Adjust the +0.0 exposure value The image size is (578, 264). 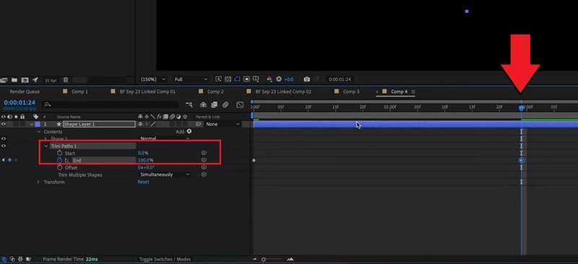pyautogui.click(x=289, y=79)
